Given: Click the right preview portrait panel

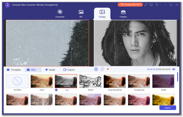Looking at the screenshot, I should click(135, 43).
